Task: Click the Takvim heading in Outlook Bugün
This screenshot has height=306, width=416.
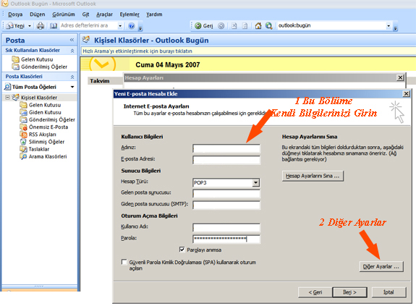Action: pyautogui.click(x=100, y=81)
